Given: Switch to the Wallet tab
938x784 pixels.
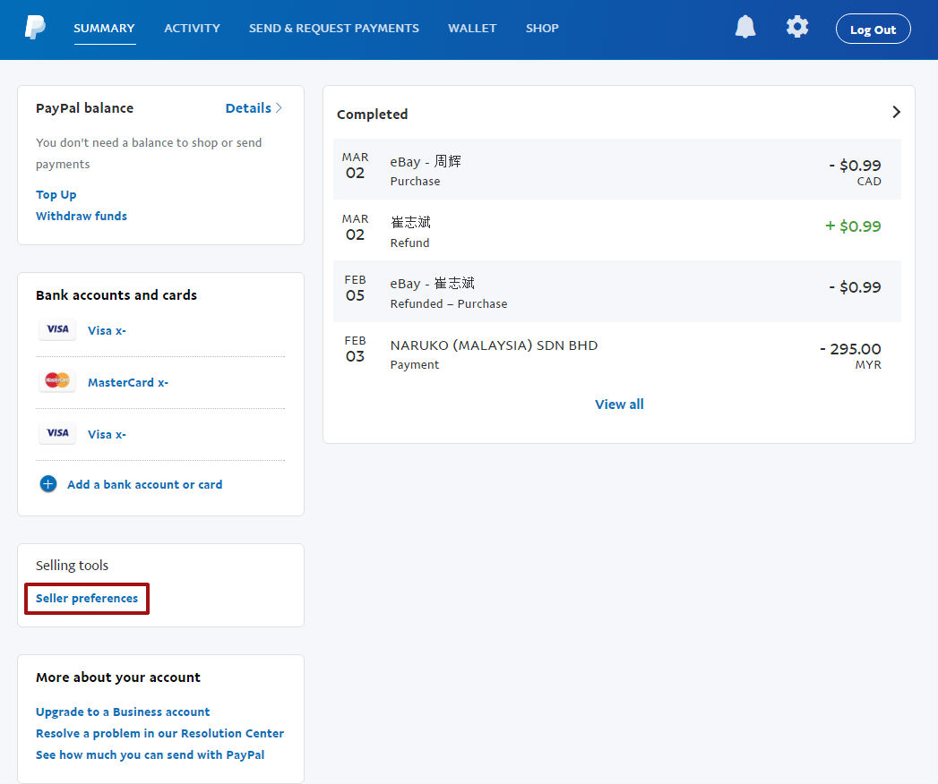Looking at the screenshot, I should (x=472, y=29).
